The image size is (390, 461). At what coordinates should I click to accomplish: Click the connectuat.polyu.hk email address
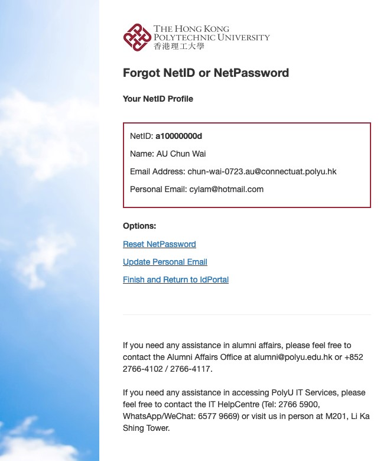click(262, 171)
